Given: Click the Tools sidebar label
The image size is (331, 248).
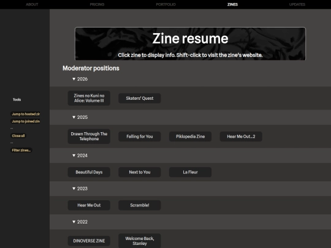Looking at the screenshot, I should [x=17, y=100].
